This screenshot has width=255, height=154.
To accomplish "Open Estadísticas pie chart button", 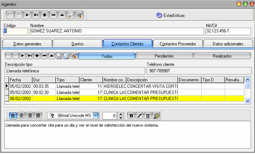I will (170, 15).
